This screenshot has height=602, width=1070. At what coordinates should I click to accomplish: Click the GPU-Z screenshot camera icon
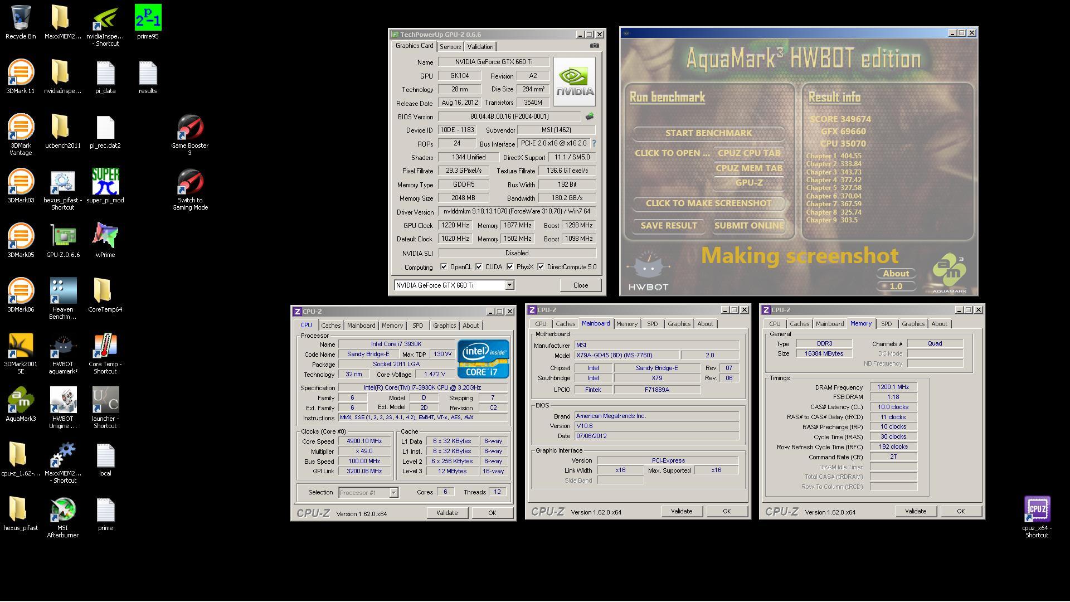(x=595, y=46)
